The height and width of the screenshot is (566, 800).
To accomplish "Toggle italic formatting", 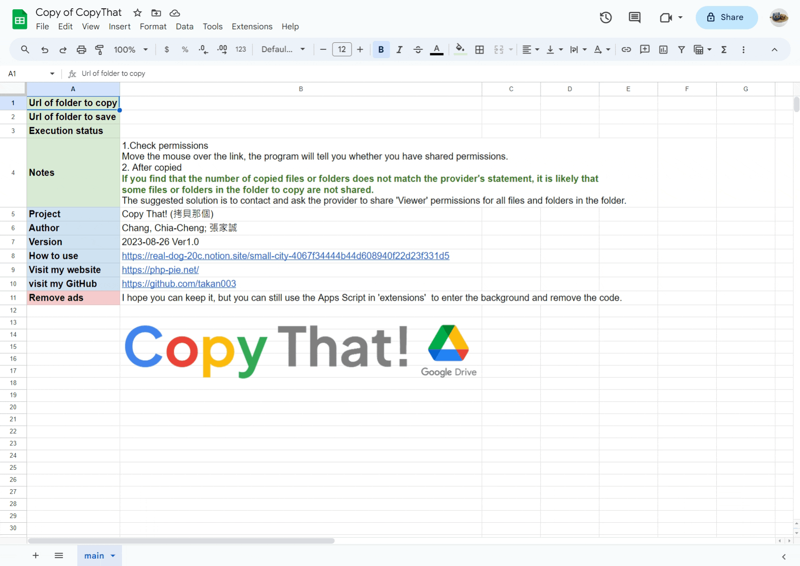I will point(400,49).
